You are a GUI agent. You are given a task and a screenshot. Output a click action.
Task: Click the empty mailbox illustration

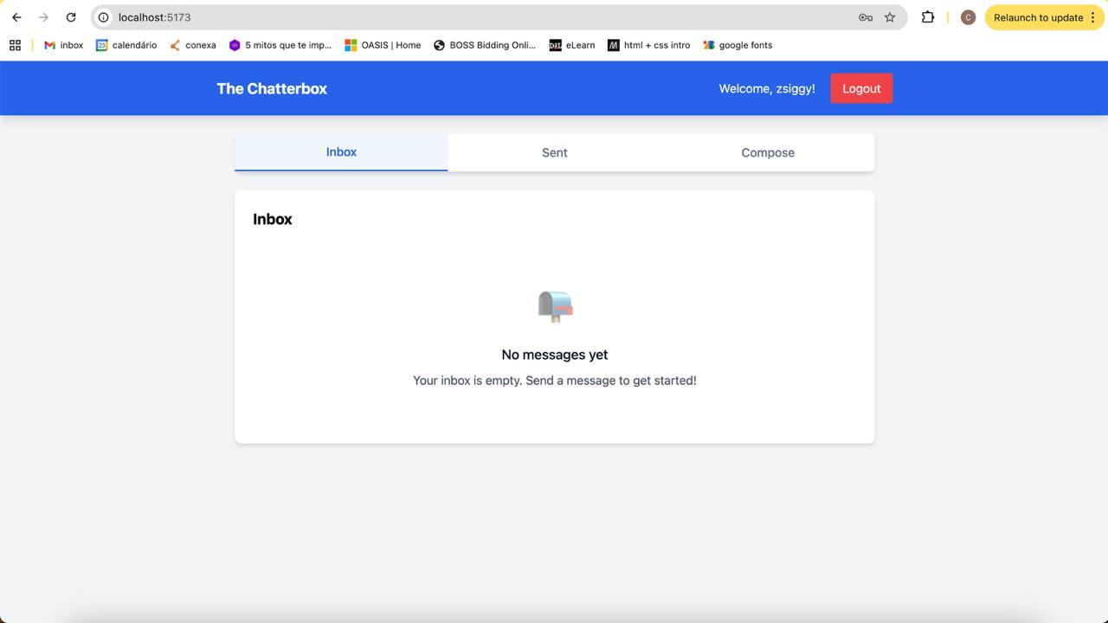(x=555, y=306)
